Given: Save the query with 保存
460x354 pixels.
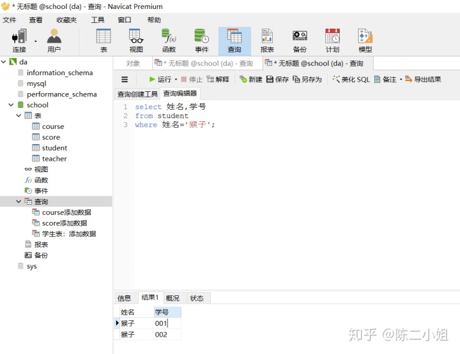Looking at the screenshot, I should pyautogui.click(x=277, y=79).
